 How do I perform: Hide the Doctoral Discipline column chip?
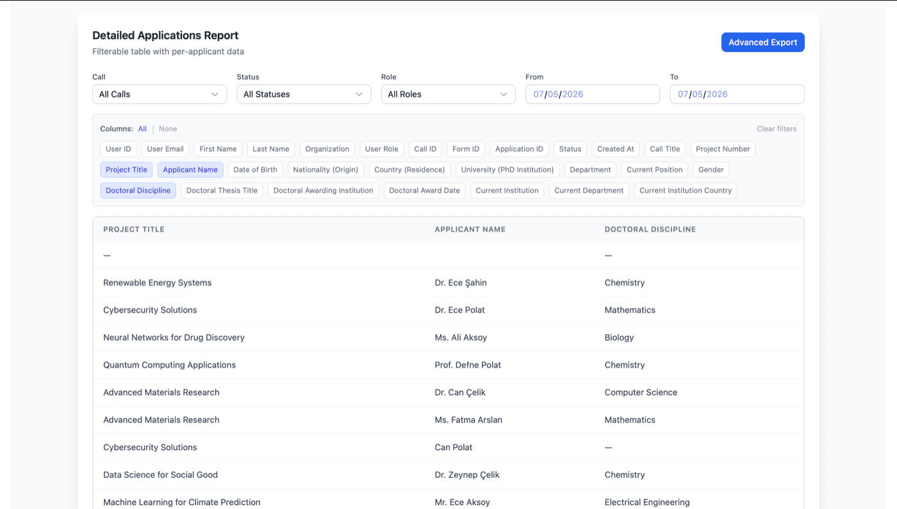pyautogui.click(x=138, y=190)
